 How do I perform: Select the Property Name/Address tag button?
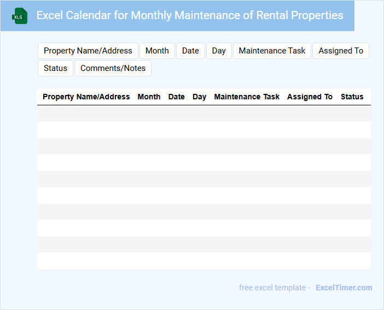88,51
